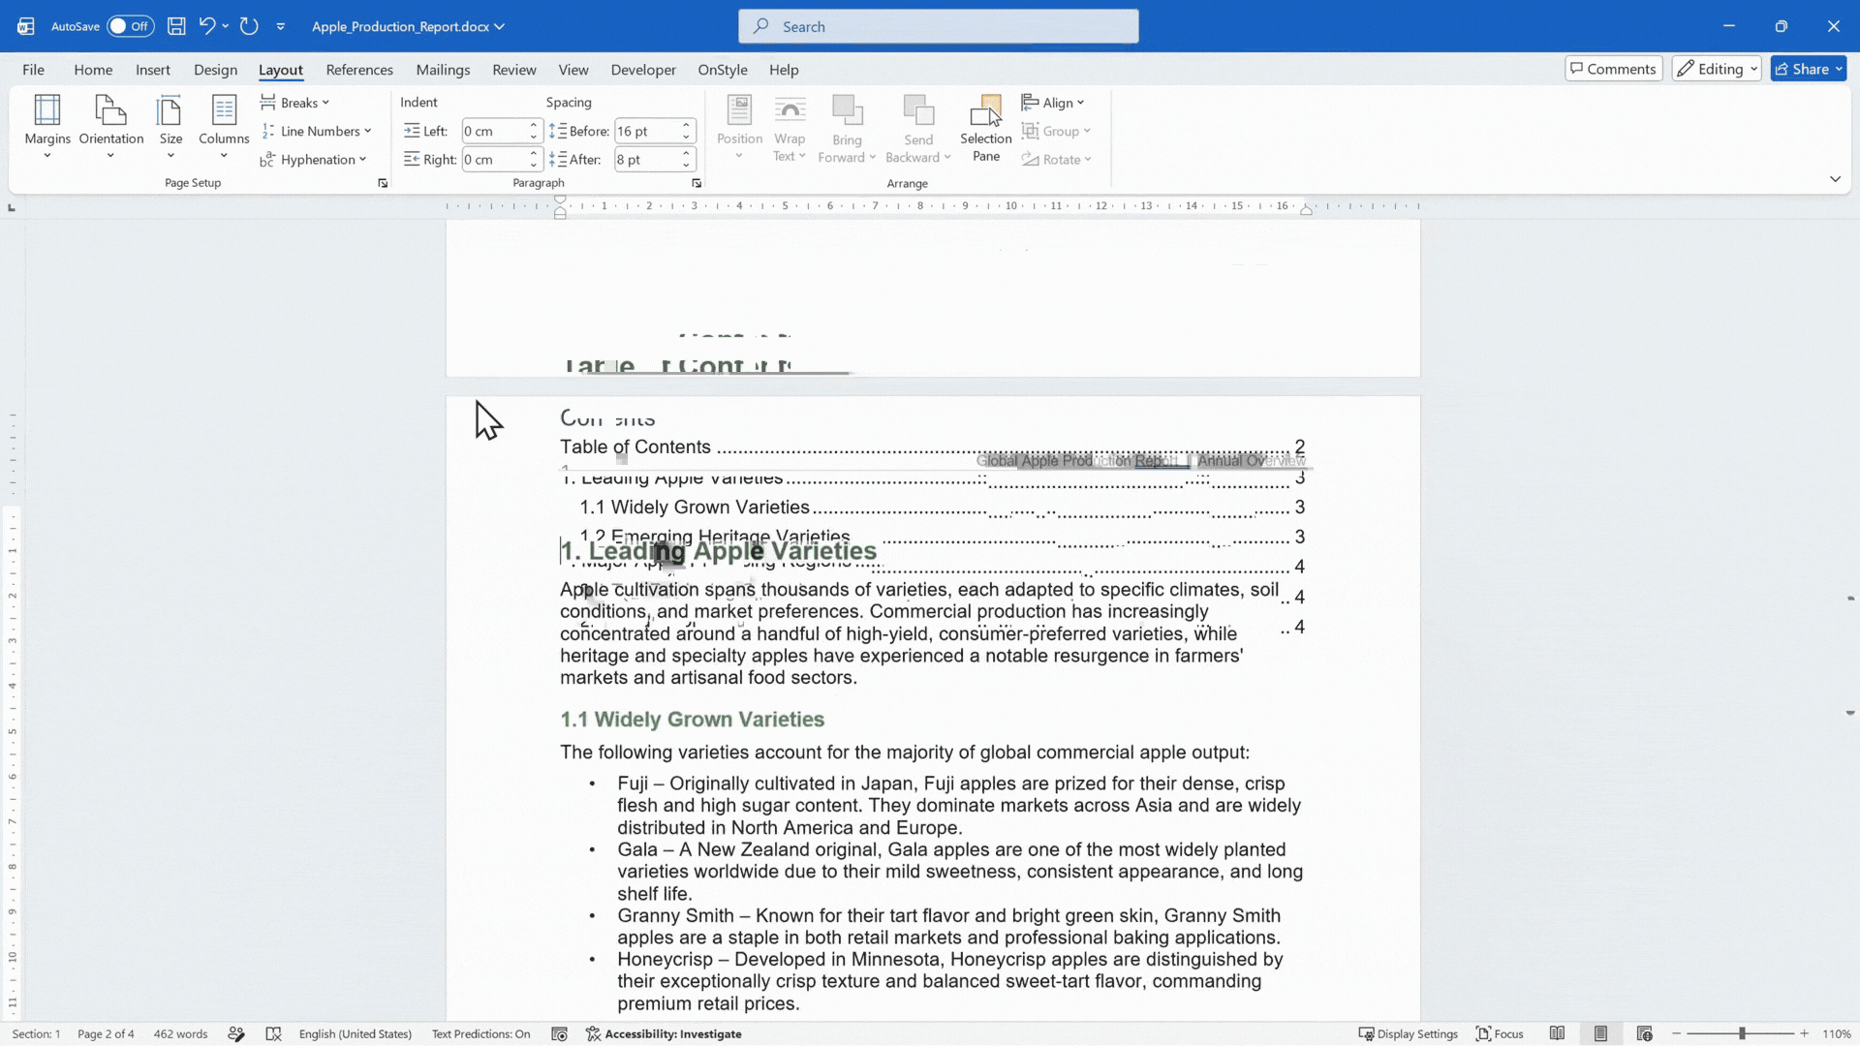Open Display Settings
Screen dimensions: 1860x1046
pos(1408,1033)
